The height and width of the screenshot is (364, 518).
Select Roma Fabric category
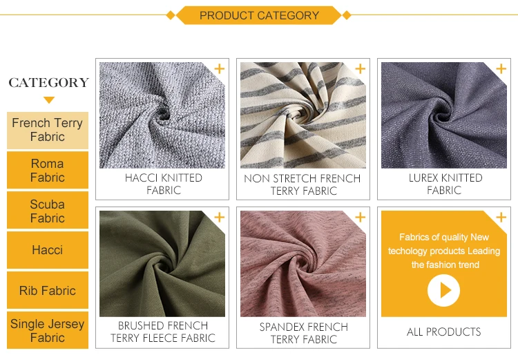pos(48,170)
